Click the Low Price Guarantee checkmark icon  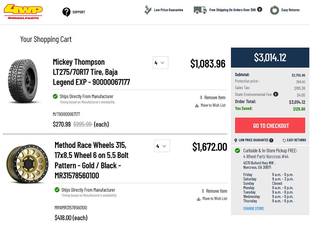[x=148, y=10]
